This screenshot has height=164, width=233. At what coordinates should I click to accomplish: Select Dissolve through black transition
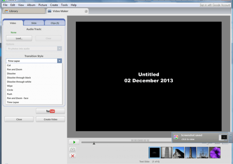(x=19, y=77)
